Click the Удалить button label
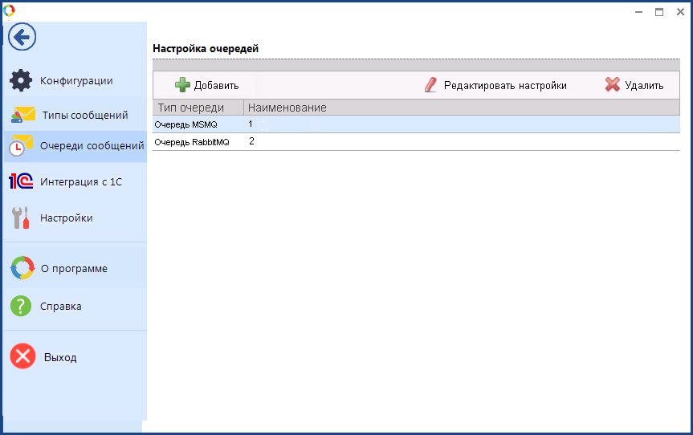The height and width of the screenshot is (435, 693). click(x=644, y=86)
